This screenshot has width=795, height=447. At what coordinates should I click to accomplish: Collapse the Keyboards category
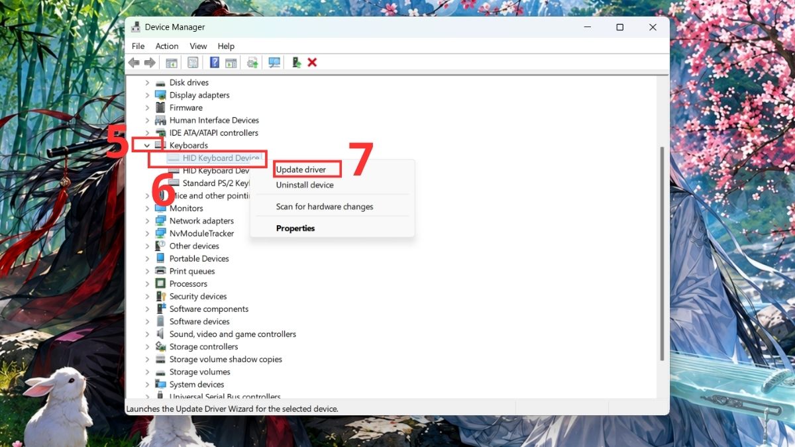coord(147,145)
